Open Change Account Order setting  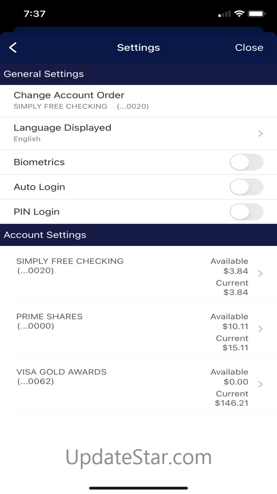point(69,95)
